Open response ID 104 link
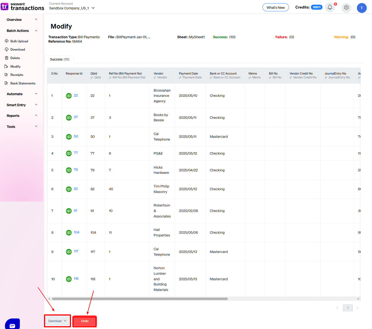The width and height of the screenshot is (372, 329). 76,232
